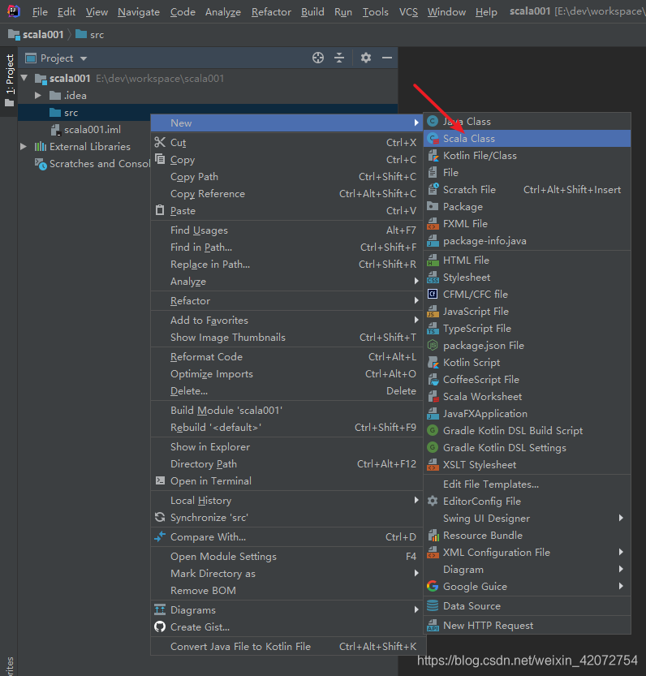The image size is (646, 676).
Task: Open Project panel settings gear
Action: (366, 58)
